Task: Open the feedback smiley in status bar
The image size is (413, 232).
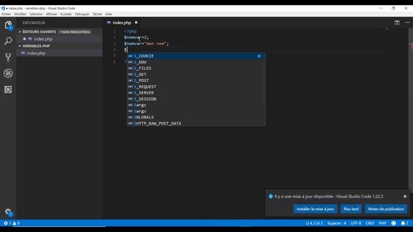Action: 394,223
